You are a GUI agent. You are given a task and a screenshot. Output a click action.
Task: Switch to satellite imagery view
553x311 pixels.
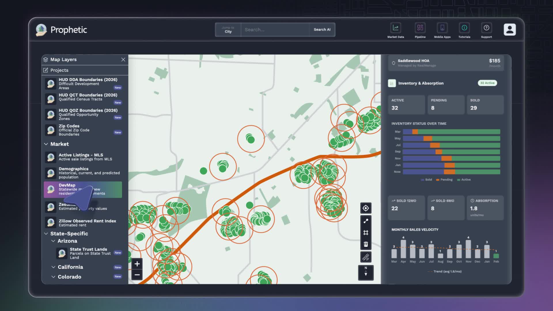[365, 257]
